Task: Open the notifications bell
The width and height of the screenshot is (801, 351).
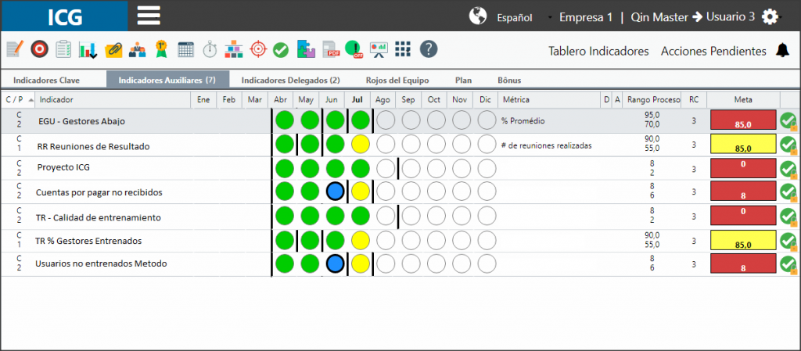Action: click(x=782, y=50)
